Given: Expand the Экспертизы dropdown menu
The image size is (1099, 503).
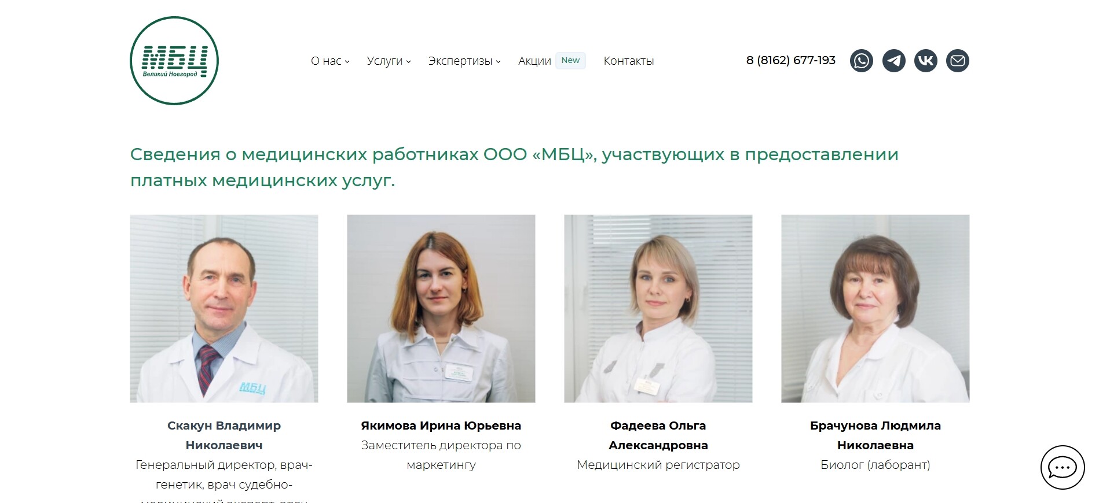Looking at the screenshot, I should tap(464, 61).
